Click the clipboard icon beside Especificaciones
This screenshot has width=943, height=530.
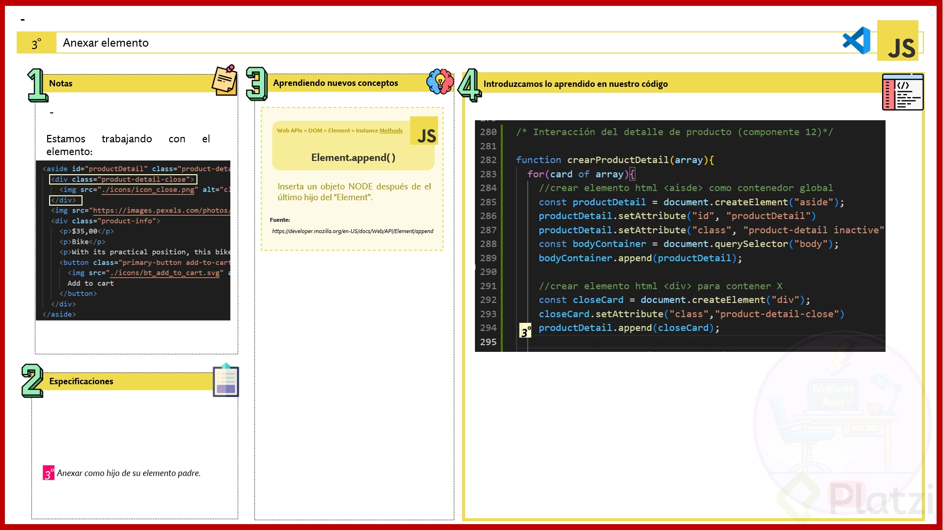(x=226, y=380)
